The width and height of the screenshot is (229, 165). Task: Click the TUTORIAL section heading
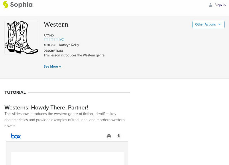point(15,93)
